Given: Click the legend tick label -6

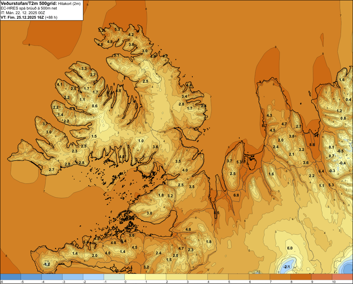Looking at the screenshot, I should pyautogui.click(x=1, y=282).
